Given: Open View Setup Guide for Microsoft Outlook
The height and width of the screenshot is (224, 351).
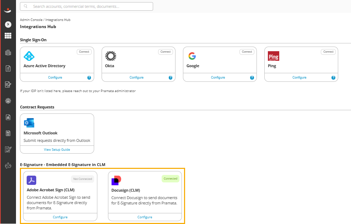Looking at the screenshot, I should tap(57, 149).
